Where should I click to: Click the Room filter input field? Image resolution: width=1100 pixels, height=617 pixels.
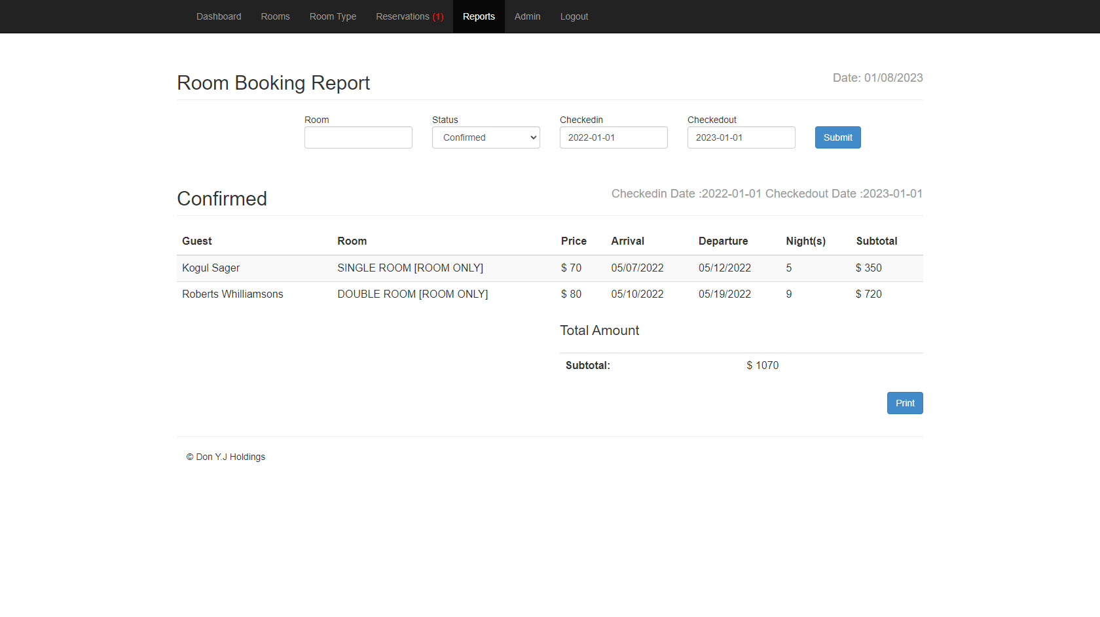click(358, 137)
